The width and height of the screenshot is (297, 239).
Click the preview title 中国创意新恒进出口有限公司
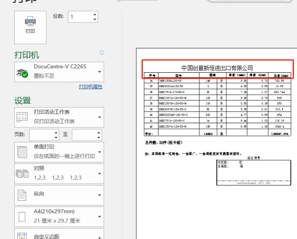pos(217,68)
